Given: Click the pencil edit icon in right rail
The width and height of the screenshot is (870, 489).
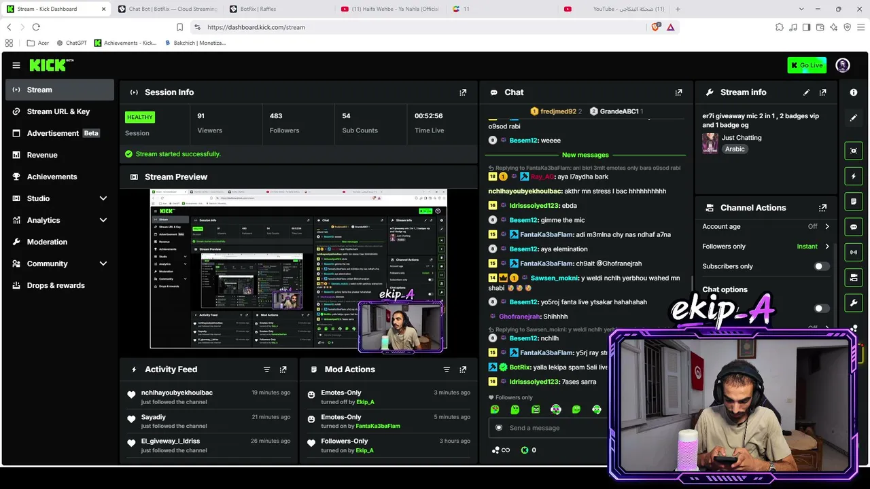Looking at the screenshot, I should coord(854,117).
